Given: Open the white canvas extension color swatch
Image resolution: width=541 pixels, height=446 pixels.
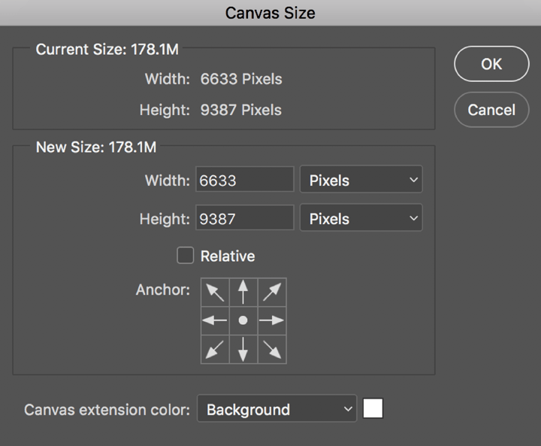Looking at the screenshot, I should point(373,408).
